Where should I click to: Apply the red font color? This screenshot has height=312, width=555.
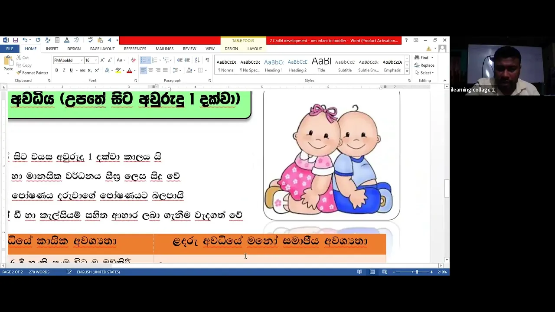pos(129,70)
